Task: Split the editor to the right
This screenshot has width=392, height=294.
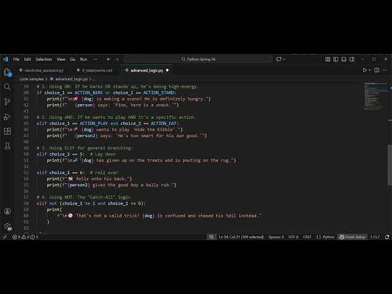Action: click(x=377, y=70)
